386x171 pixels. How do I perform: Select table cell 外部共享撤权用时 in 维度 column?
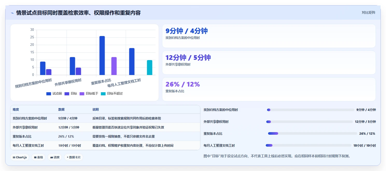pyautogui.click(x=25, y=127)
